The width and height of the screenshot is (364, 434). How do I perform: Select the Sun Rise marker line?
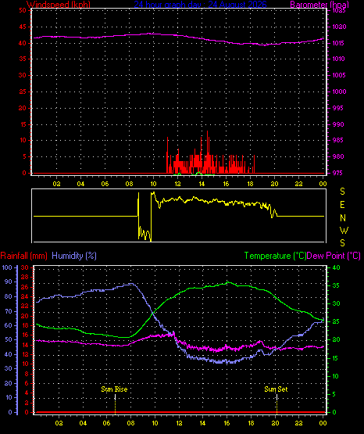tap(115, 404)
